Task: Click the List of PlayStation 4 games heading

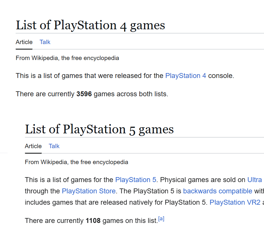Action: tap(90, 25)
